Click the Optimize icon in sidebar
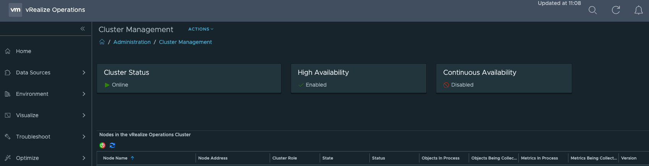Image resolution: width=649 pixels, height=166 pixels. click(8, 158)
